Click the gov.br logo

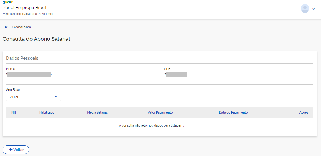click(8, 2)
